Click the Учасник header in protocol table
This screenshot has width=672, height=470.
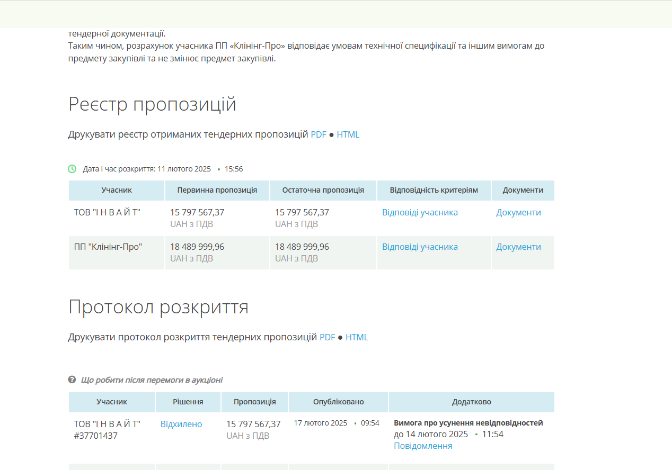(x=112, y=402)
